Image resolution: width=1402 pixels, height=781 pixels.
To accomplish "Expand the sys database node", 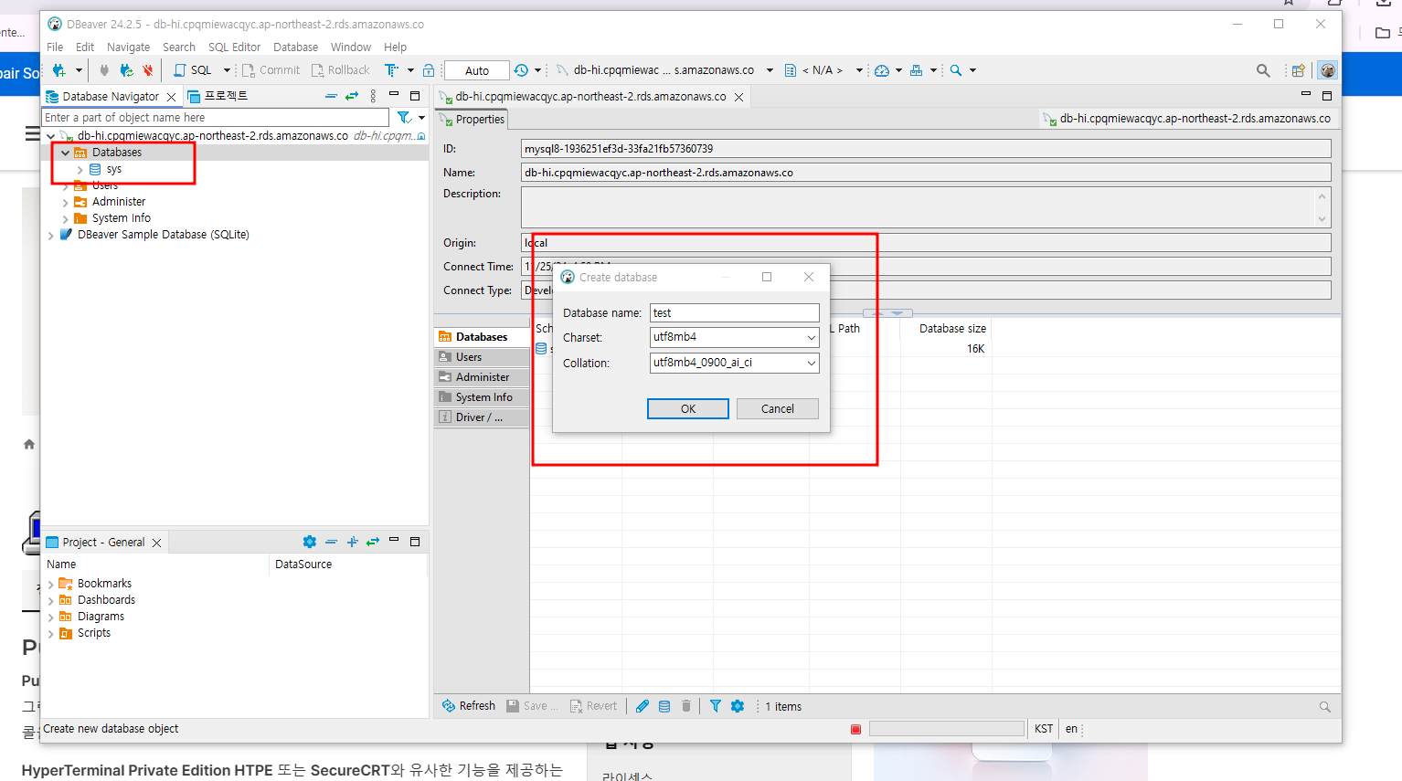I will (x=80, y=169).
